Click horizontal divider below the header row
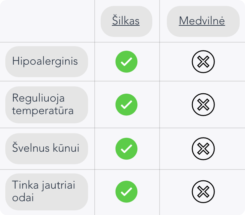245x215 pixels. click(x=122, y=42)
